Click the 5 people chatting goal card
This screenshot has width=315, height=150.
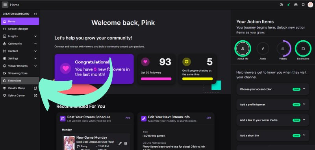pyautogui.click(x=198, y=69)
